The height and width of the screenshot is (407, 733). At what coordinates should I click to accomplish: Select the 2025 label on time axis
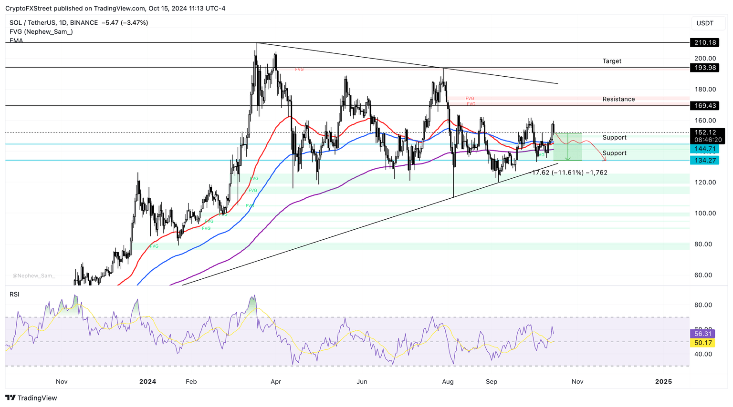663,382
